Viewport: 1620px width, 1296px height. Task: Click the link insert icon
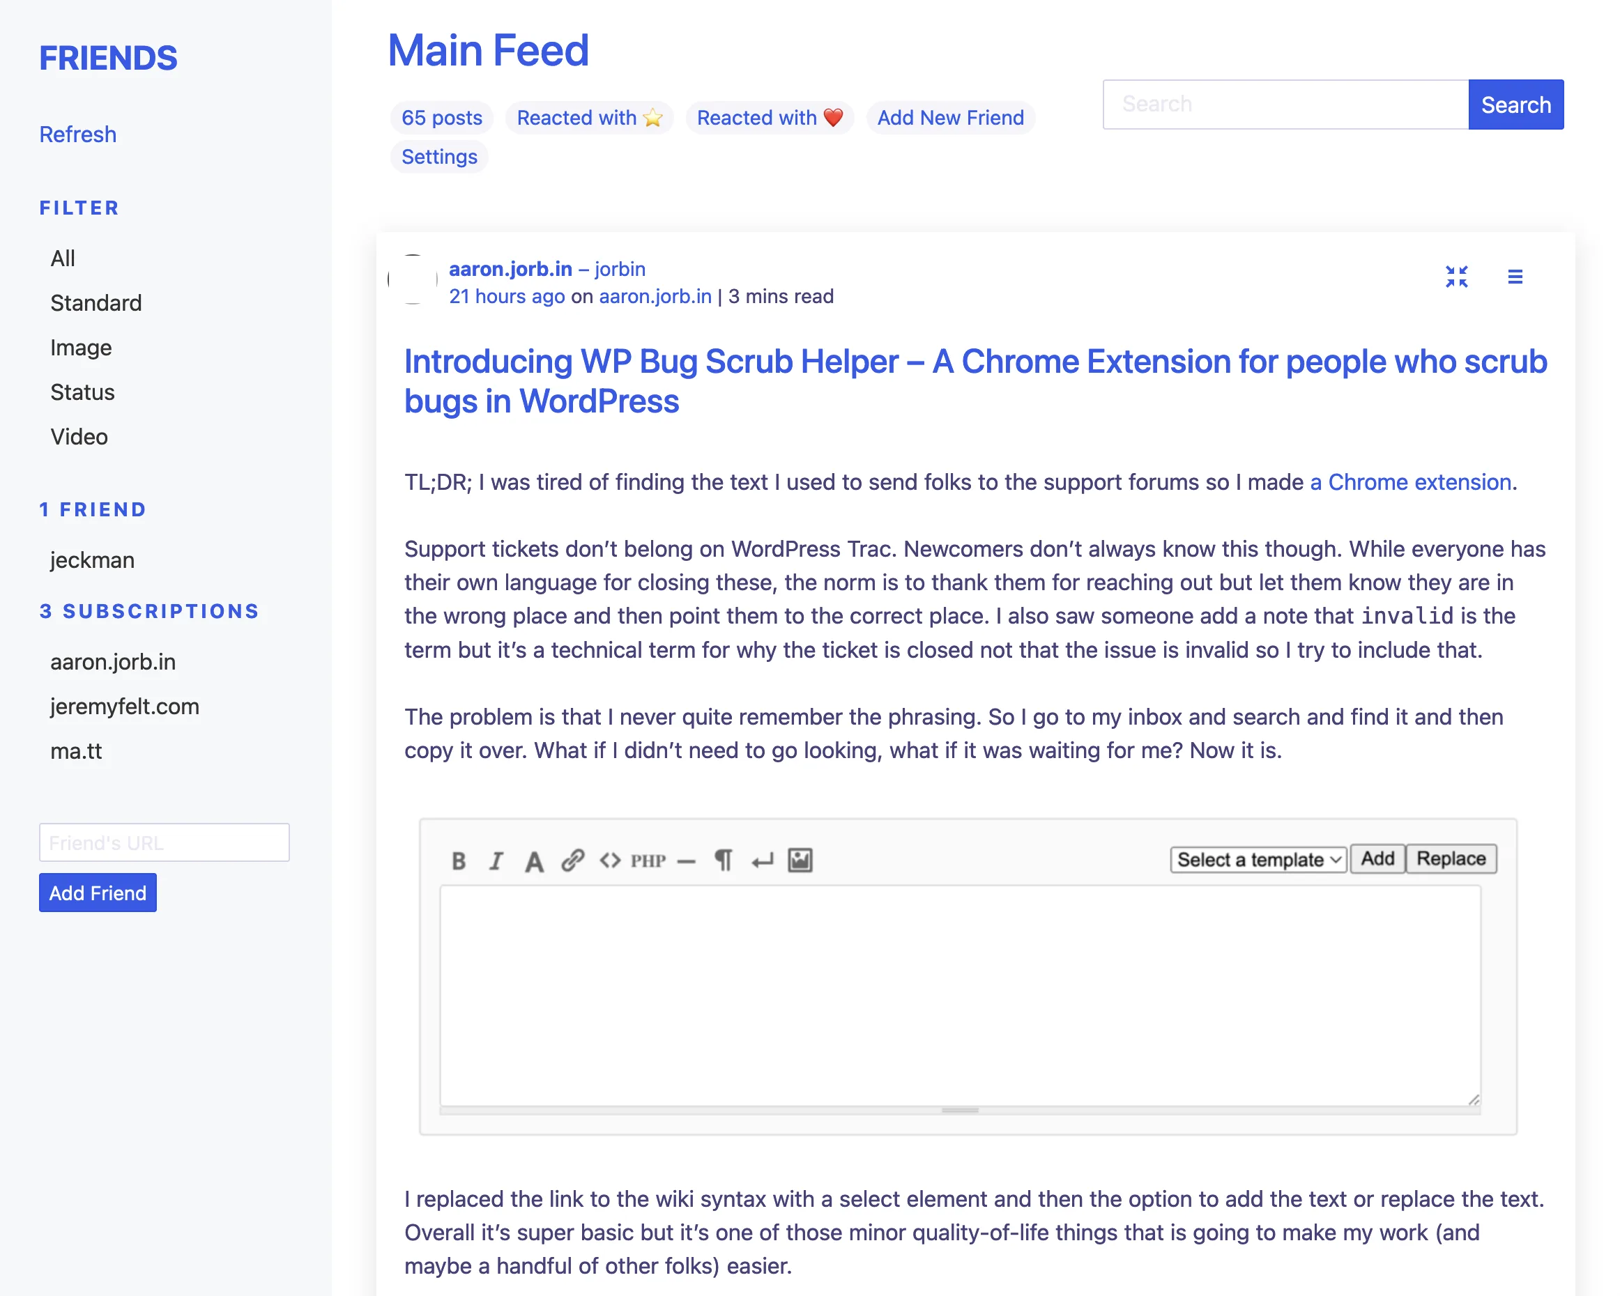[x=572, y=861]
